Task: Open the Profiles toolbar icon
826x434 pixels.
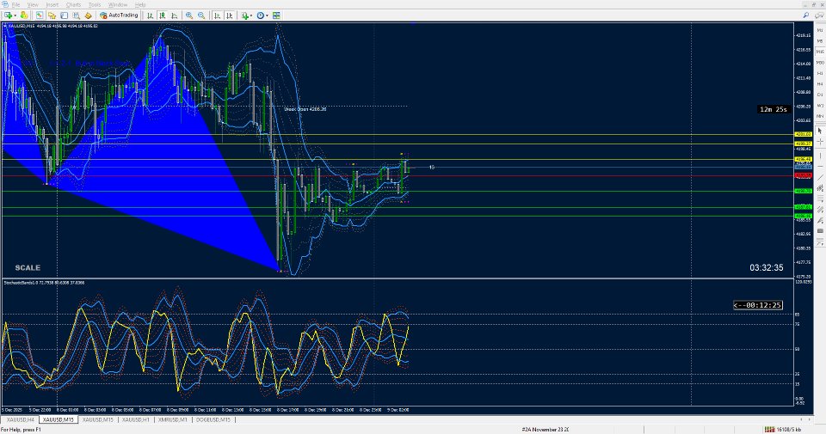Action: [x=24, y=15]
